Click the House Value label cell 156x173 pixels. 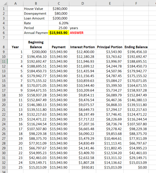point(36,9)
